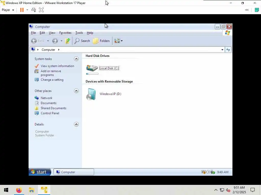The width and height of the screenshot is (261, 195).
Task: Click Computer breadcrumb in address bar
Action: (x=48, y=50)
